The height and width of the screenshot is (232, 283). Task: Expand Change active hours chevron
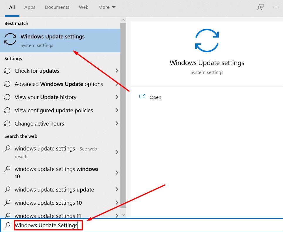point(117,123)
